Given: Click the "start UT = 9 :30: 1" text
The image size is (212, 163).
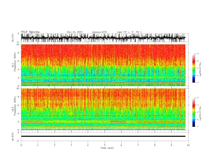Looking at the screenshot, I should click(129, 32).
